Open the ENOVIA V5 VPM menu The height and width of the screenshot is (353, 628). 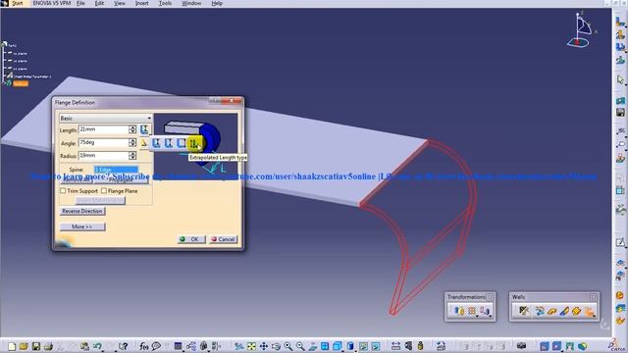pos(52,3)
